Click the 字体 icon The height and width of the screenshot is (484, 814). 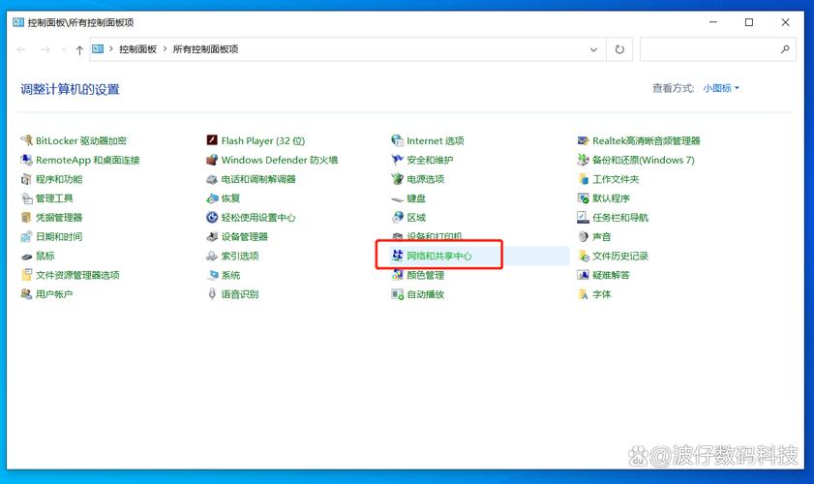583,294
